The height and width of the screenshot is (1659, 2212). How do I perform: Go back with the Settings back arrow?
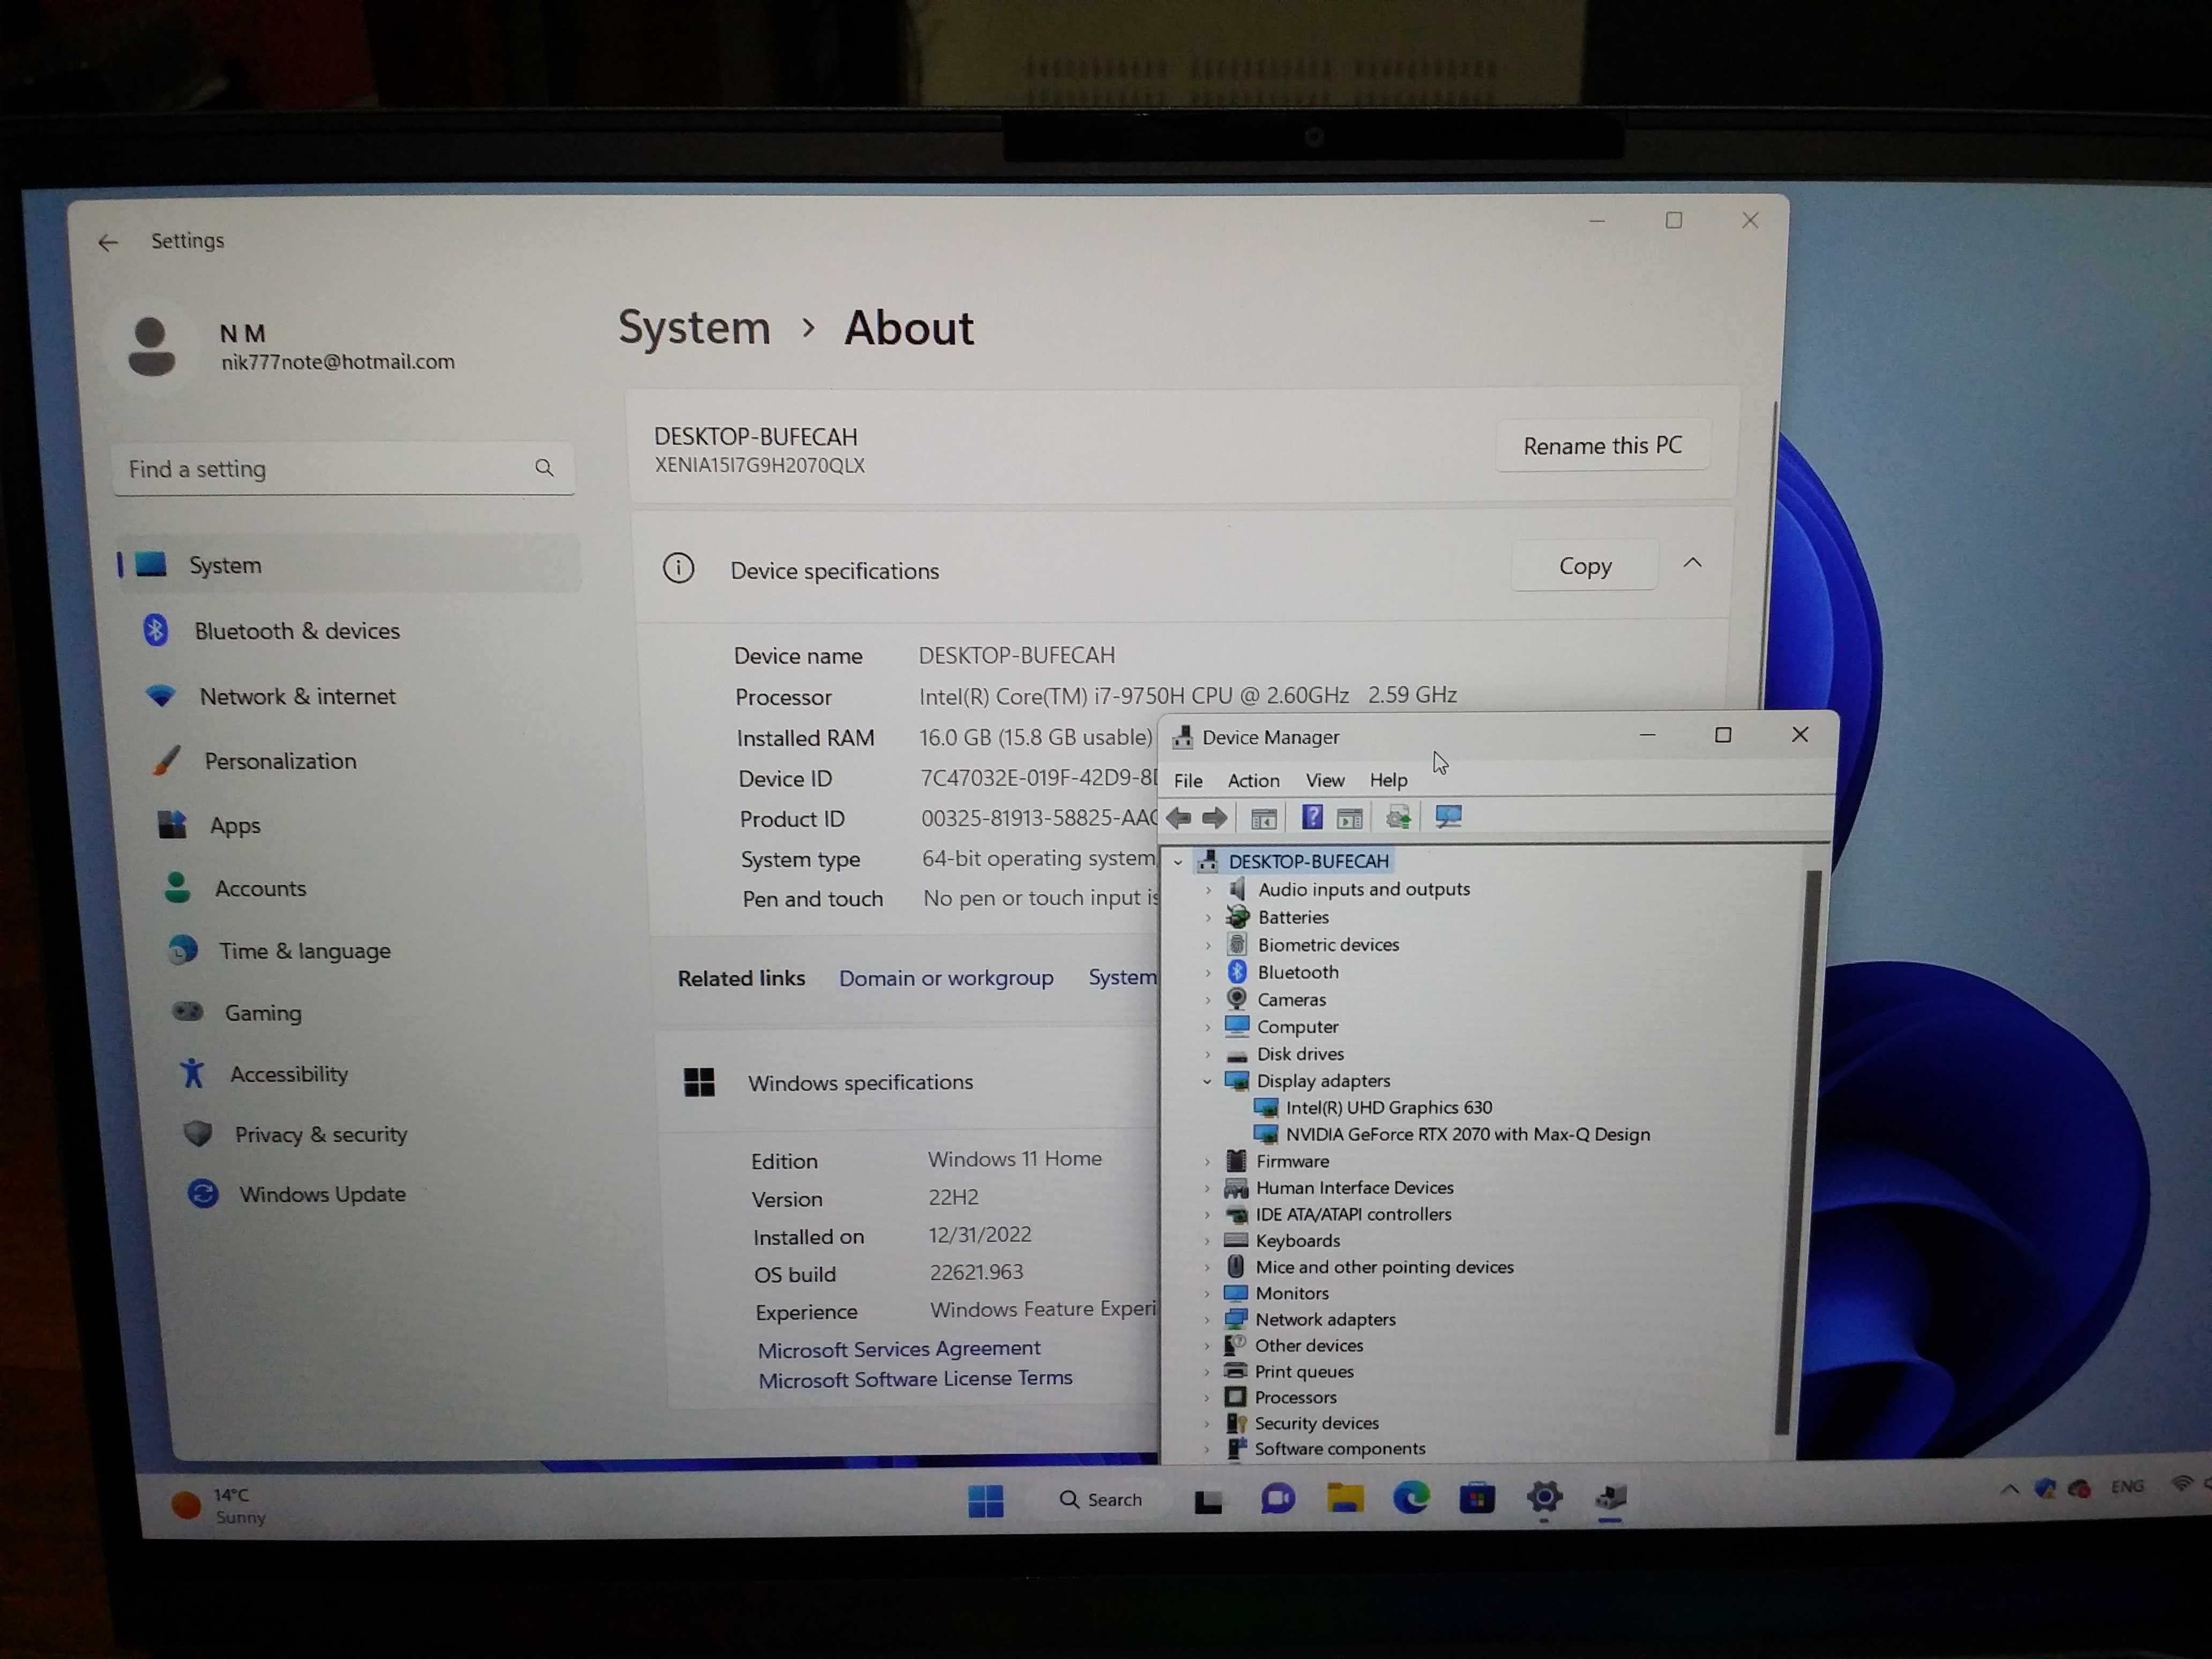pyautogui.click(x=108, y=242)
